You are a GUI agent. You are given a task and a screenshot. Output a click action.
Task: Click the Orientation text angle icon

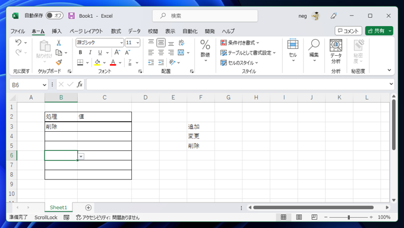172,62
